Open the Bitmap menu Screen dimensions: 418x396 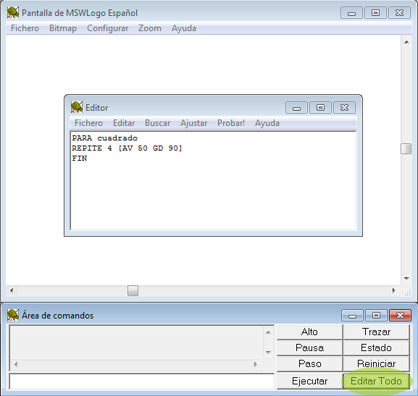click(63, 28)
